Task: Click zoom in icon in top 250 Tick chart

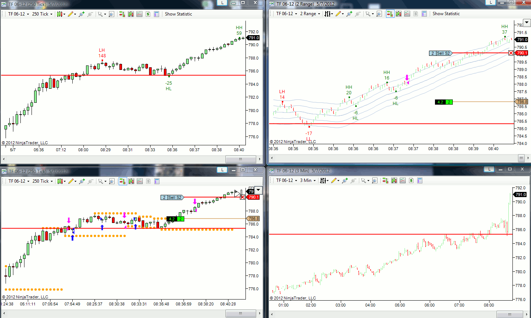Action: click(81, 14)
